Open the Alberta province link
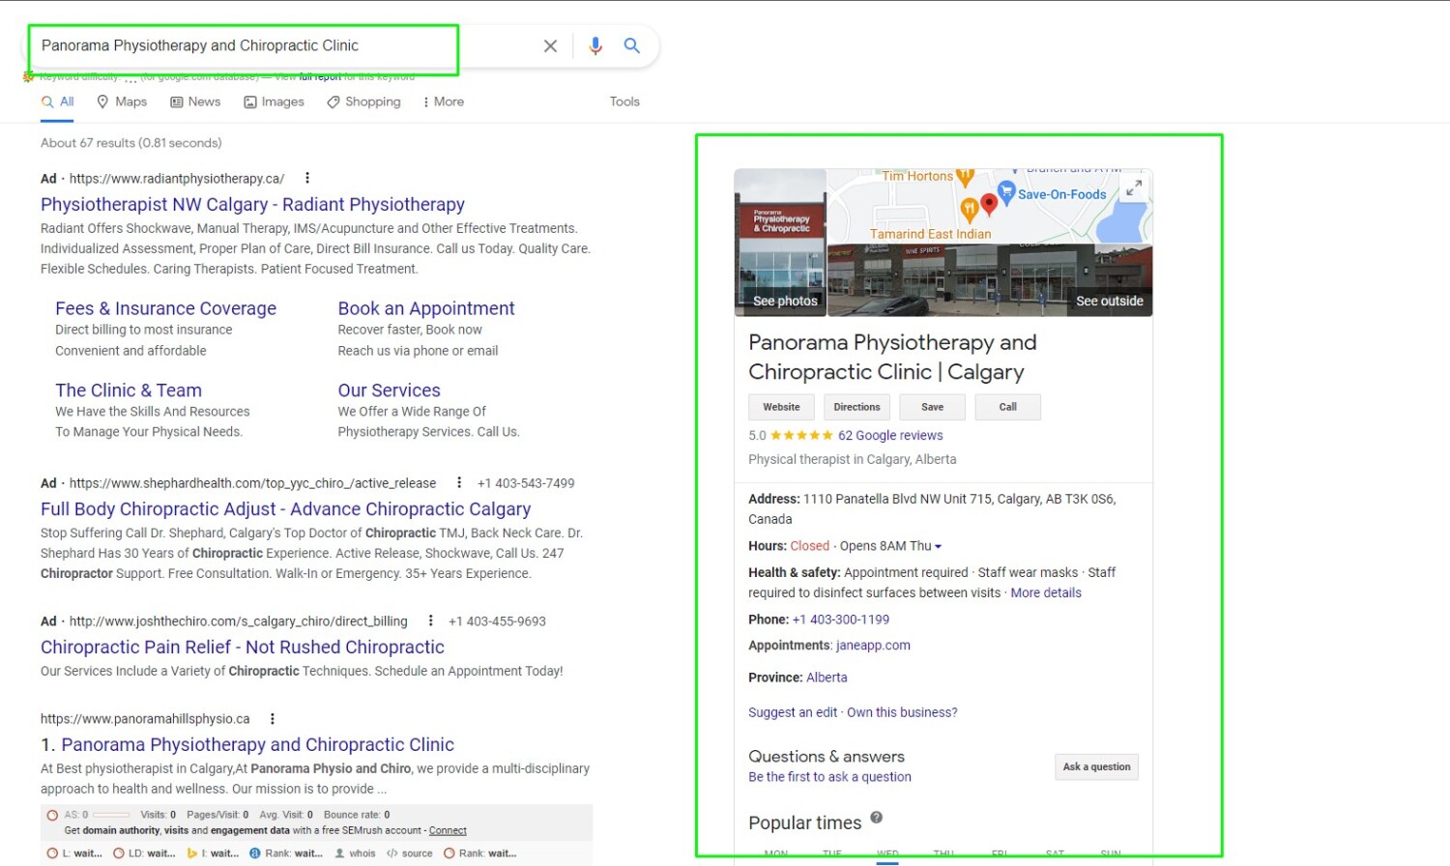The width and height of the screenshot is (1450, 866). click(826, 678)
